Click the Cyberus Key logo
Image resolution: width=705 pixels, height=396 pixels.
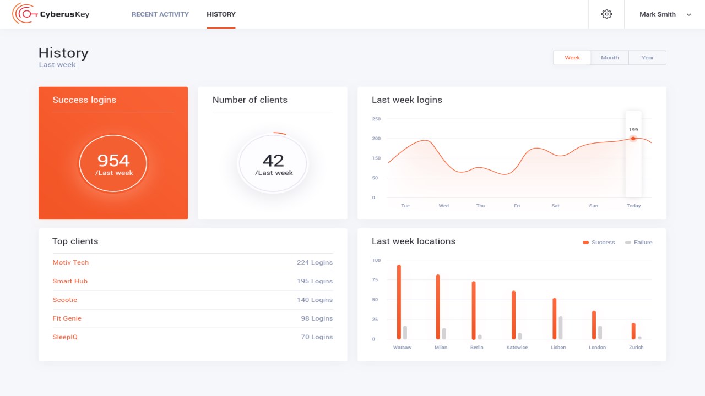click(51, 14)
